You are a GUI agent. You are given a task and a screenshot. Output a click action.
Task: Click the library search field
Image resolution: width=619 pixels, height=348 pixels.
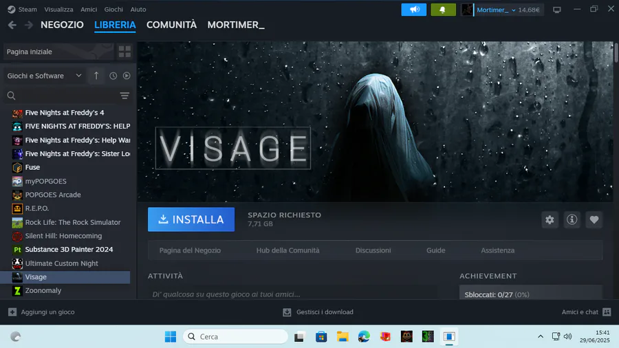point(61,96)
